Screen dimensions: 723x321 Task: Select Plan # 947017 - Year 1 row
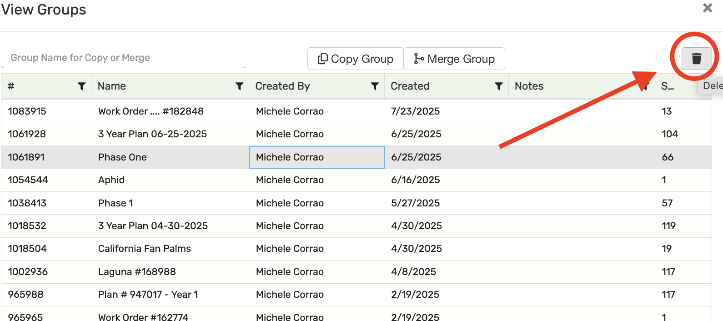(148, 295)
